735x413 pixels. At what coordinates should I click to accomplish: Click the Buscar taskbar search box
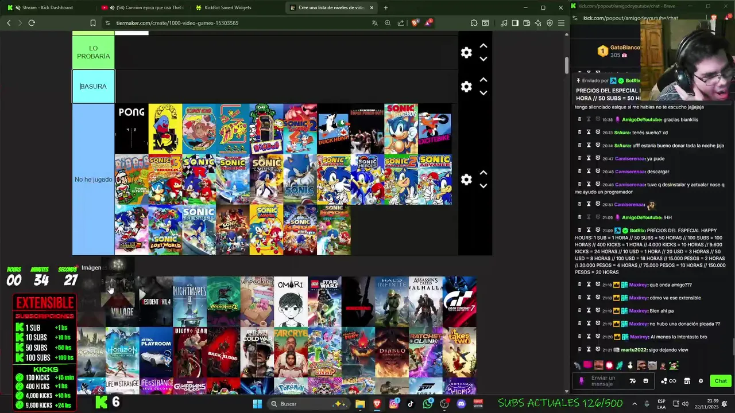pyautogui.click(x=309, y=404)
